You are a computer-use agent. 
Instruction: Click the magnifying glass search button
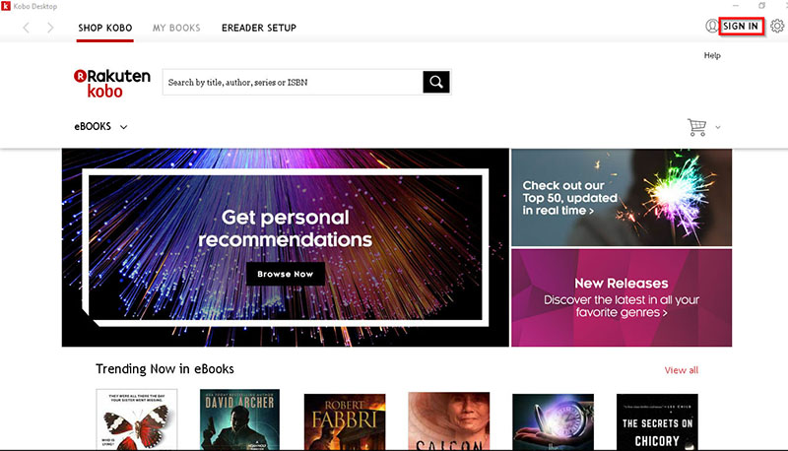(436, 82)
